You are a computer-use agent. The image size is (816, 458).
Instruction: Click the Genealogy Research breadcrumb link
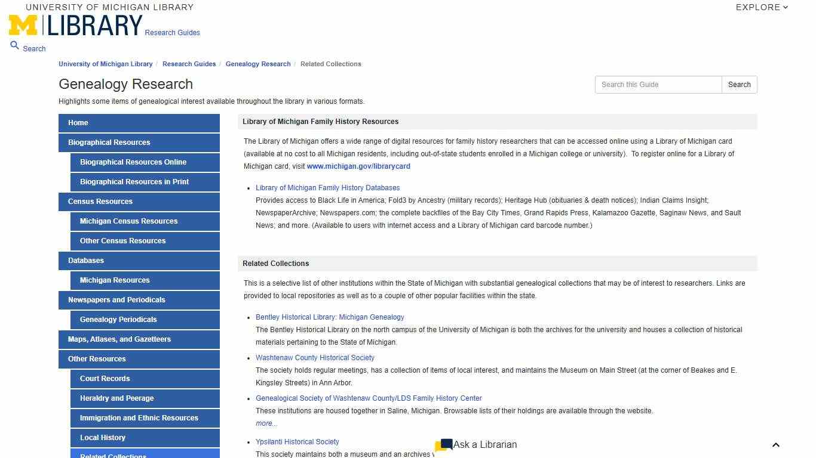pyautogui.click(x=257, y=64)
